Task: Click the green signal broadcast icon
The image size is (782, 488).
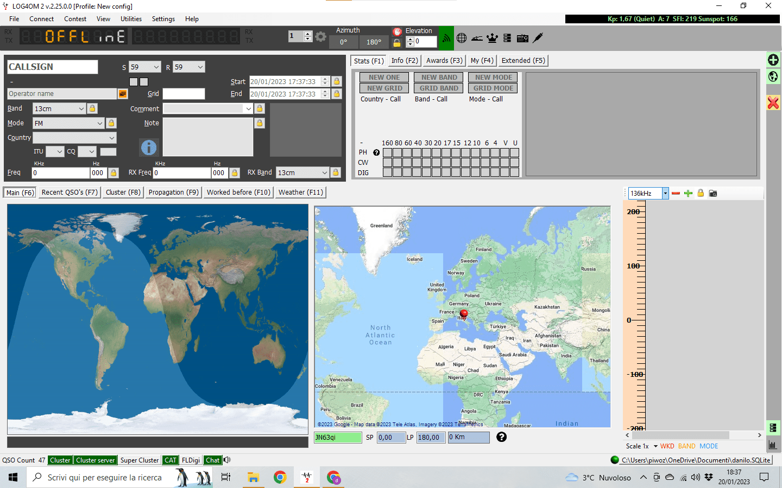Action: (x=446, y=38)
